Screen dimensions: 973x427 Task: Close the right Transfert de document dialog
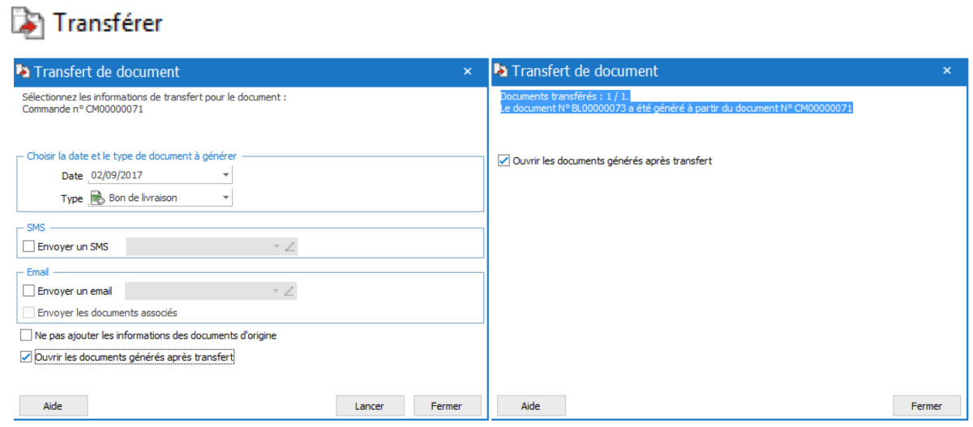tap(946, 71)
